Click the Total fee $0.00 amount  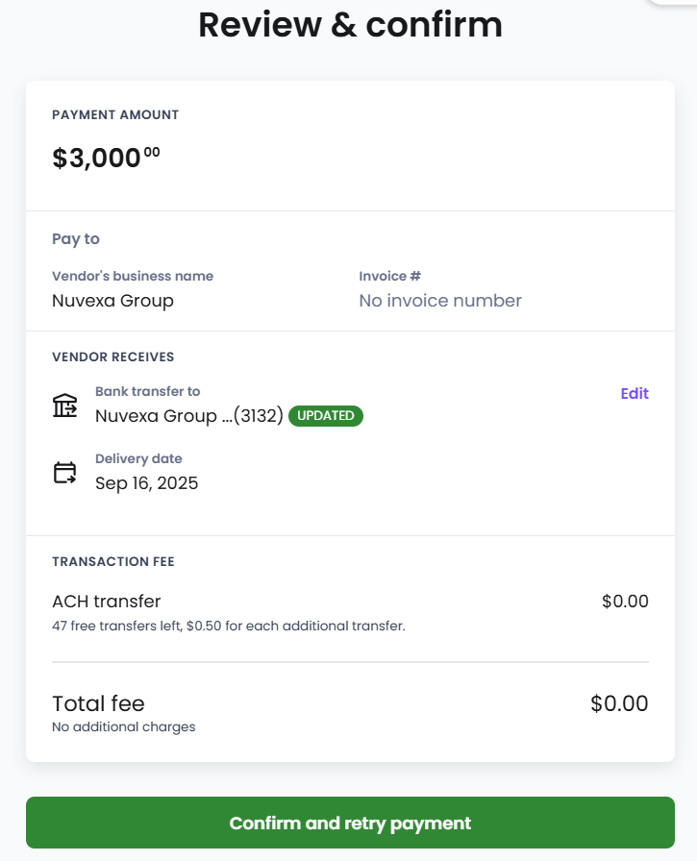pyautogui.click(x=619, y=703)
